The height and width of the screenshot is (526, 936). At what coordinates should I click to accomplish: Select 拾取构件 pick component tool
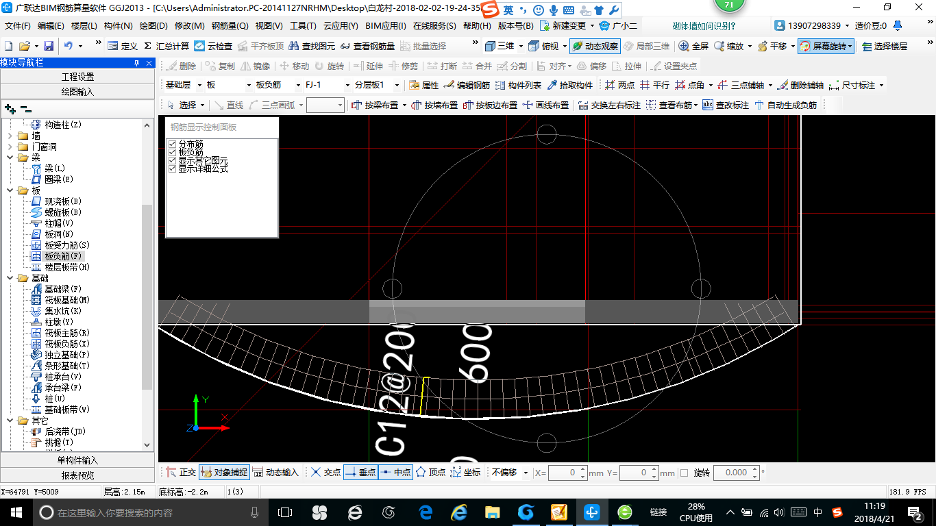click(x=569, y=85)
